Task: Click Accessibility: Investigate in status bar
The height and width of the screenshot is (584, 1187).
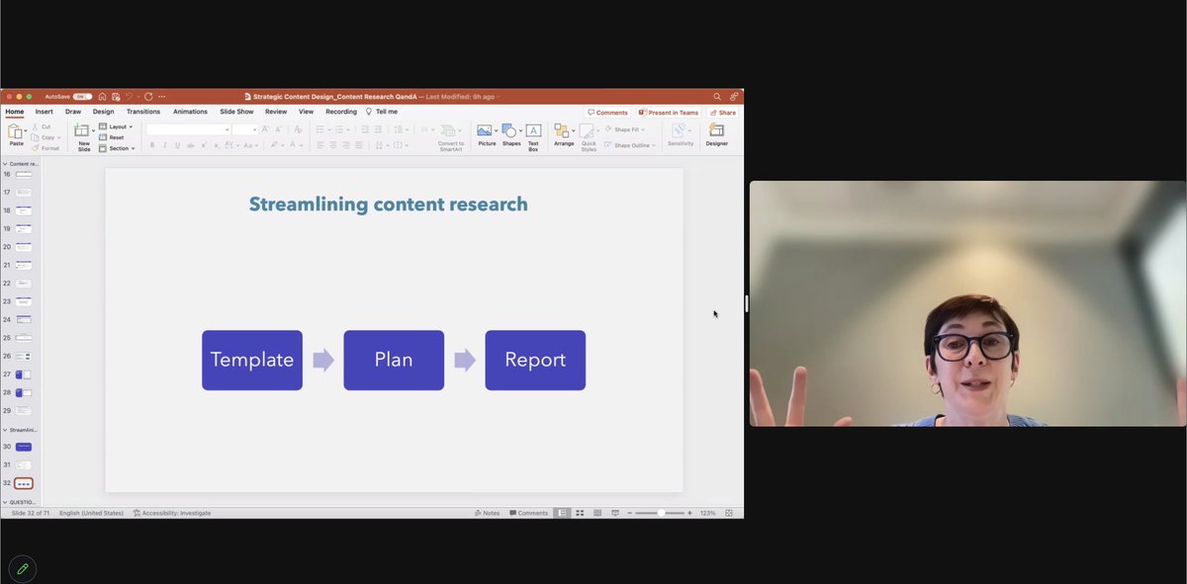Action: coord(172,513)
